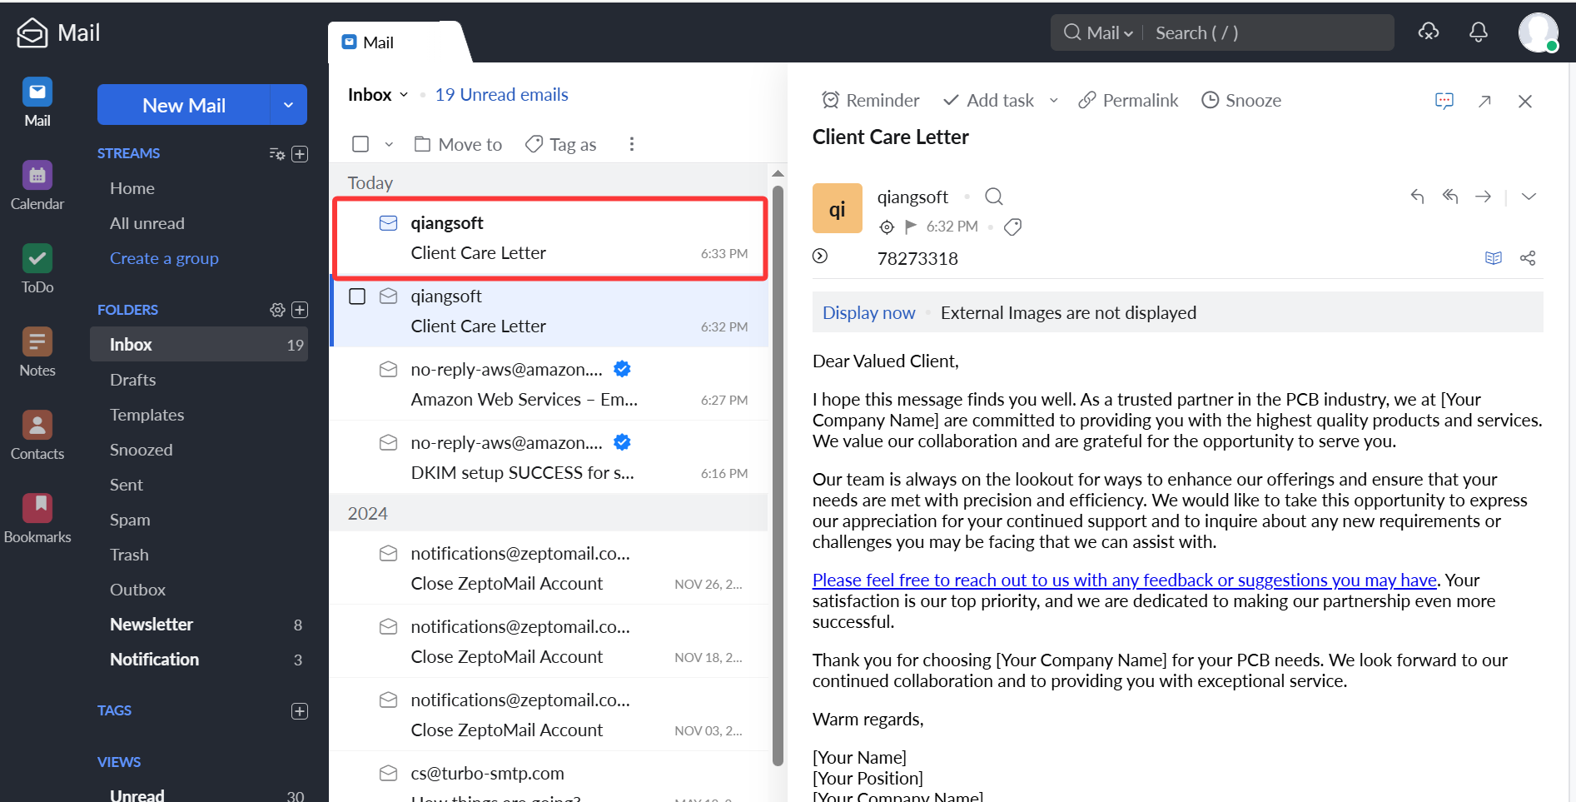Select the All unread stream

[147, 223]
